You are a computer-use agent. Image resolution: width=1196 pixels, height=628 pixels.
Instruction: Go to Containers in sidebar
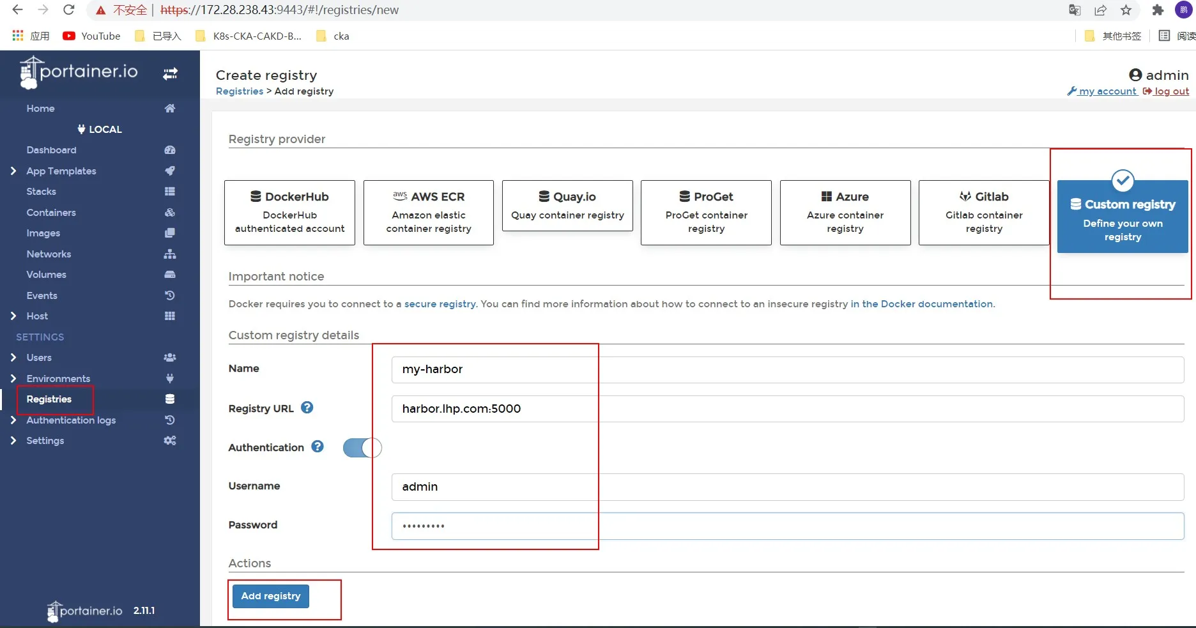[x=51, y=212]
